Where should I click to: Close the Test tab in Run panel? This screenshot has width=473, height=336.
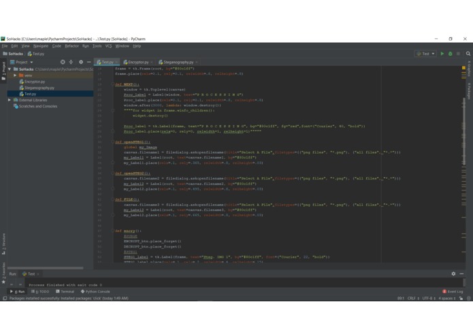pos(38,274)
